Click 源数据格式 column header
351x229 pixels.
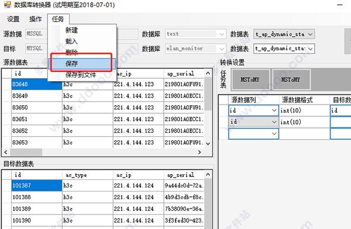[304, 100]
